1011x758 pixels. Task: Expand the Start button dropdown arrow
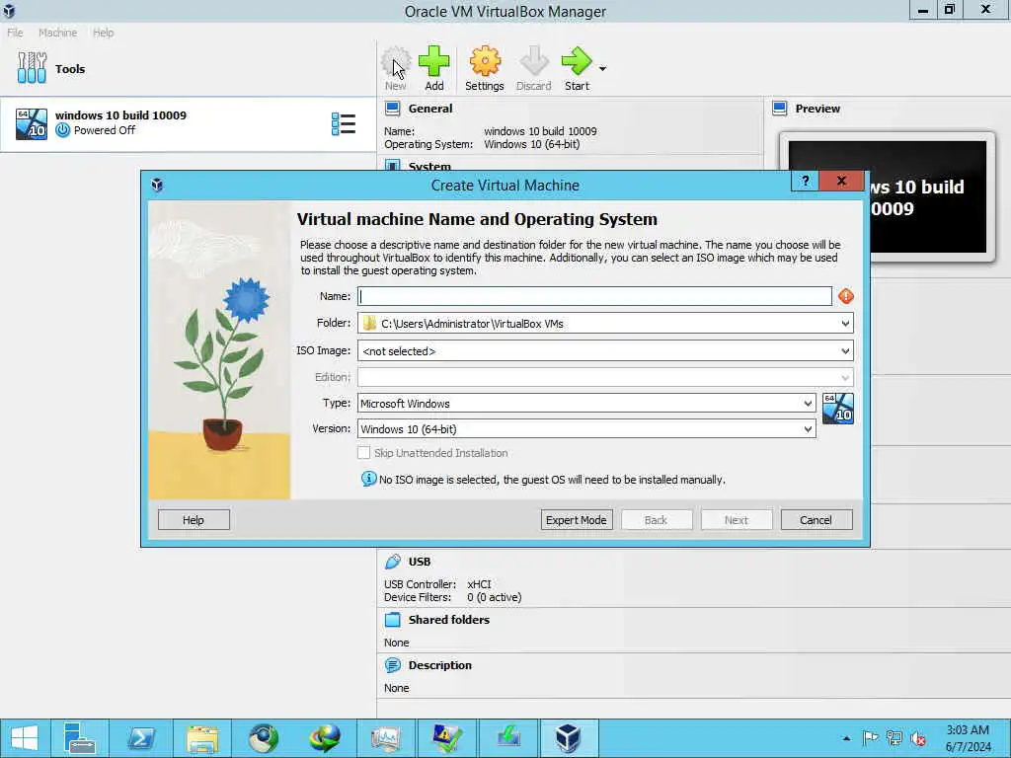(602, 68)
